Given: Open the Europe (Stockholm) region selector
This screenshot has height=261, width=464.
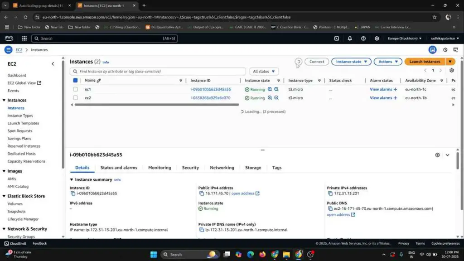Looking at the screenshot, I should (405, 39).
